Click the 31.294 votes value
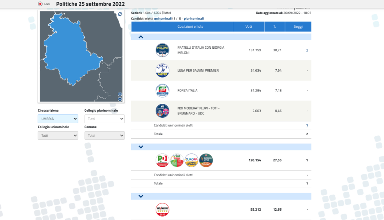The image size is (384, 220). tap(256, 91)
